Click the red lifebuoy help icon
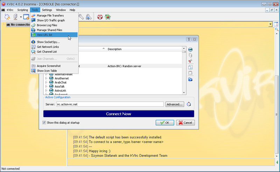 (x=100, y=17)
